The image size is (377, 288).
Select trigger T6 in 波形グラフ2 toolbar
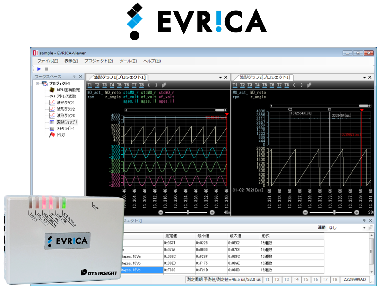coord(272,85)
